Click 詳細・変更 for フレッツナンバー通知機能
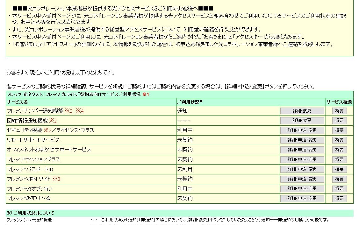Image resolution: width=359 pixels, height=225 pixels. coord(302,111)
